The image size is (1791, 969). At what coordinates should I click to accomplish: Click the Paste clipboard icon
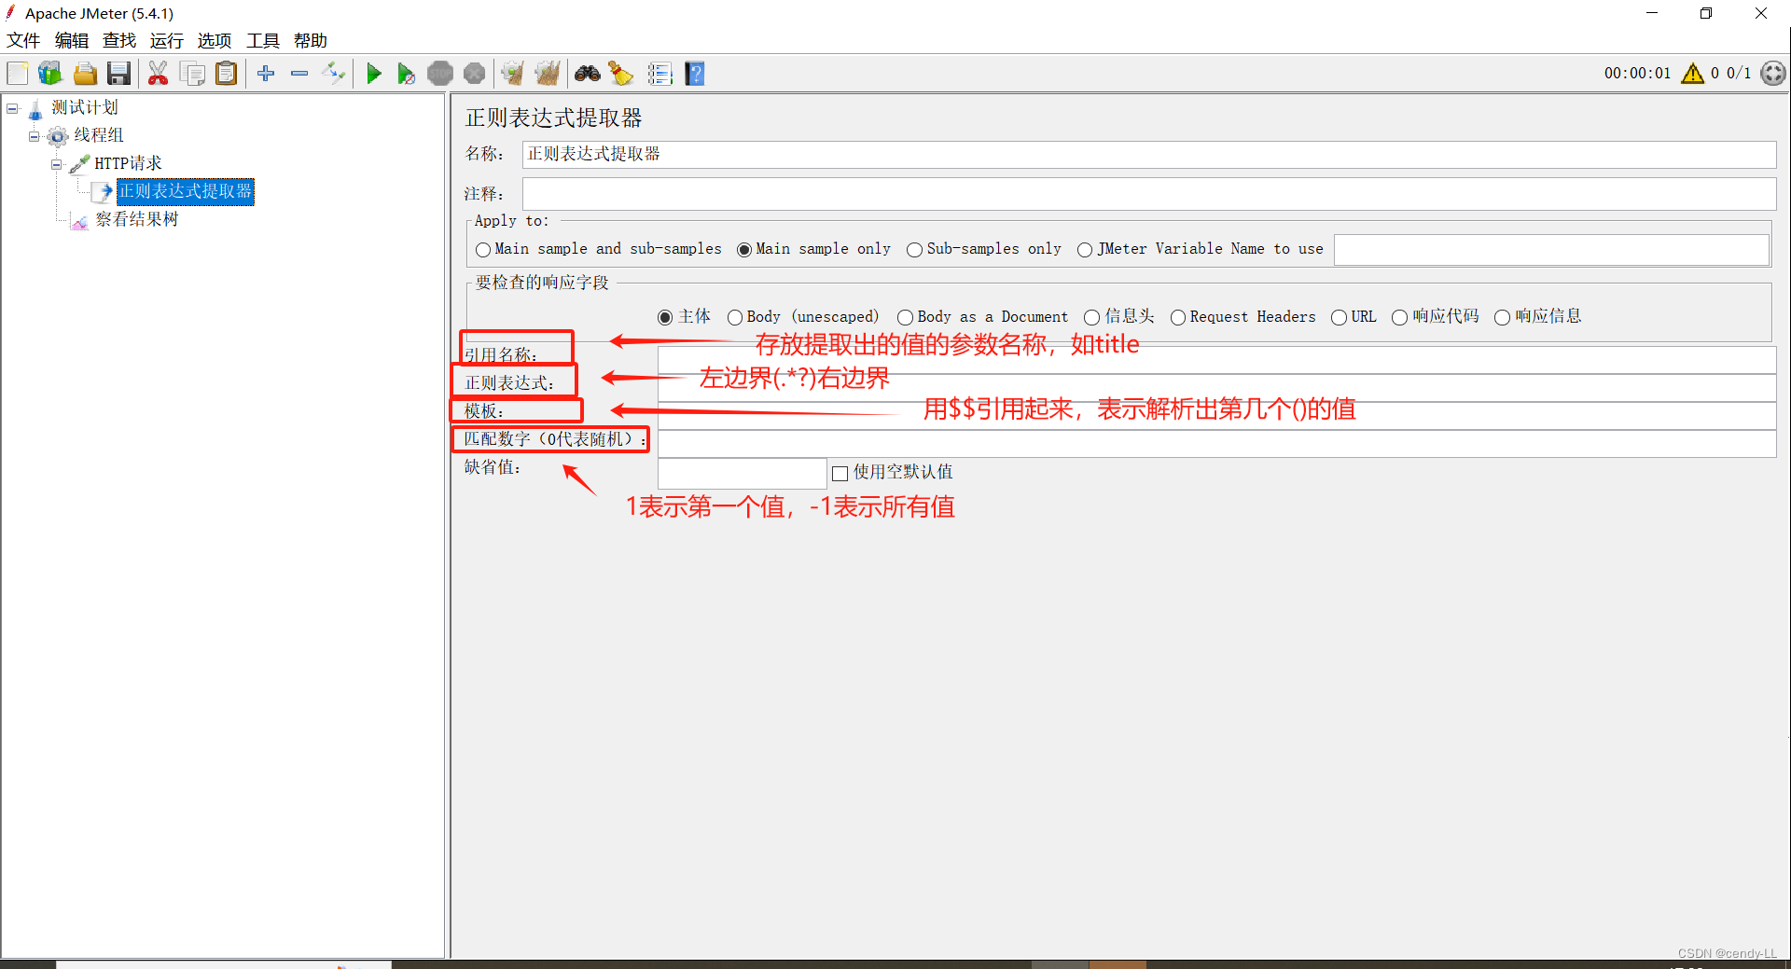[227, 74]
